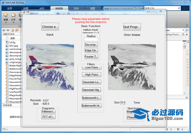Click the Gaussian Lo... filter button
Image resolution: width=191 pixels, height=133 pixels.
point(92,82)
